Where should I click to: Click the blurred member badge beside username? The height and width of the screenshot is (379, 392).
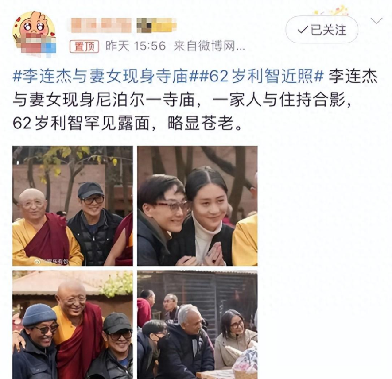pos(156,25)
